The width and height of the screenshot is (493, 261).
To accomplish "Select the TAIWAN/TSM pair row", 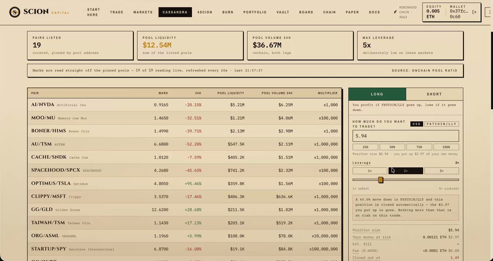I will [184, 223].
